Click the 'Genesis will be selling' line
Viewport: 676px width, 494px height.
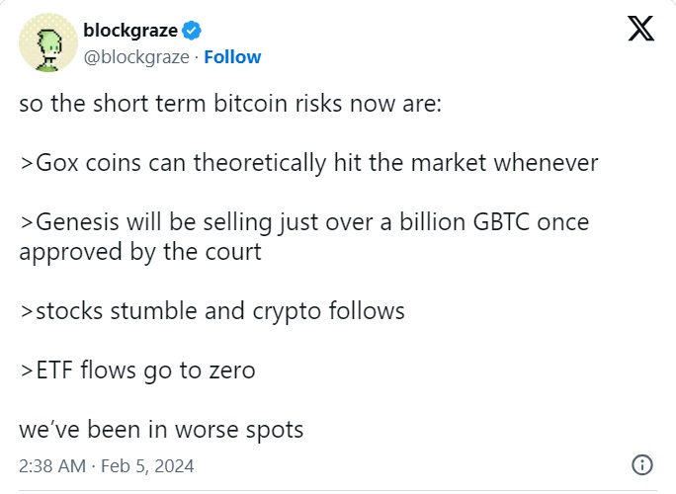[x=304, y=223]
